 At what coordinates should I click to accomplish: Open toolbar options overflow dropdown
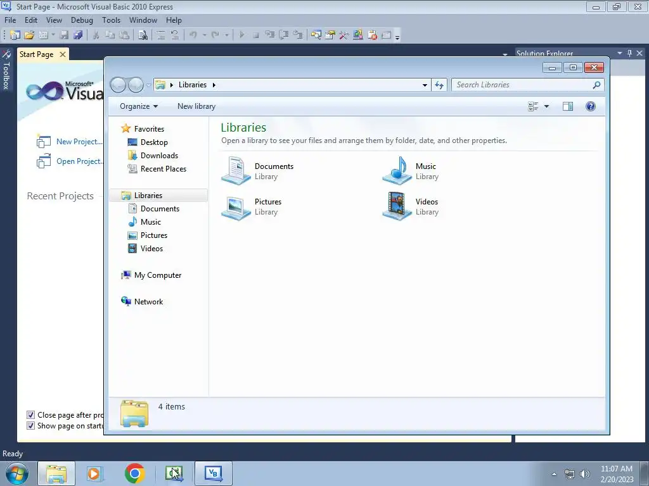pos(397,37)
